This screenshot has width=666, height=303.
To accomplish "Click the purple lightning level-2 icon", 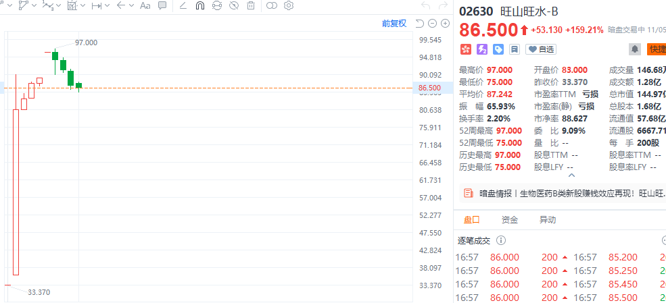I will point(481,49).
